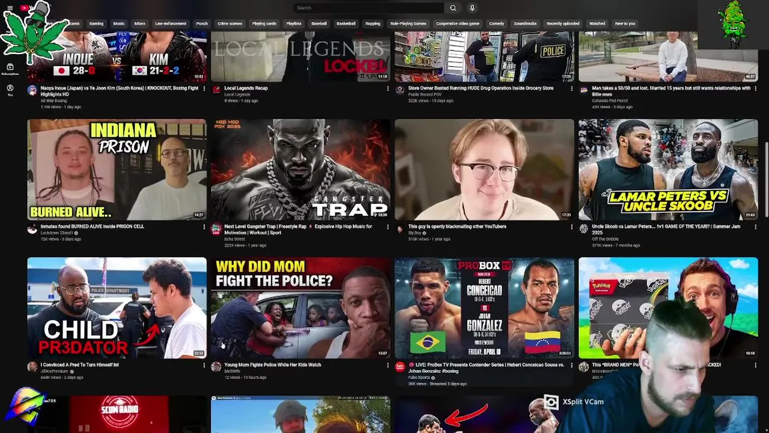The width and height of the screenshot is (769, 433).
Task: Open more options for I Convinced A Pred video
Action: click(204, 365)
